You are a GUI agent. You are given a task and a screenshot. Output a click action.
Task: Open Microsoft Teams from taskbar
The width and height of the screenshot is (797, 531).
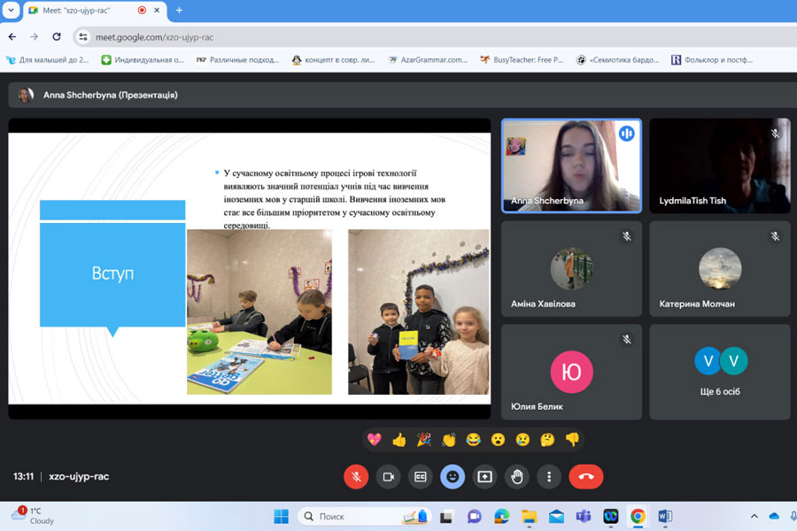[x=584, y=516]
